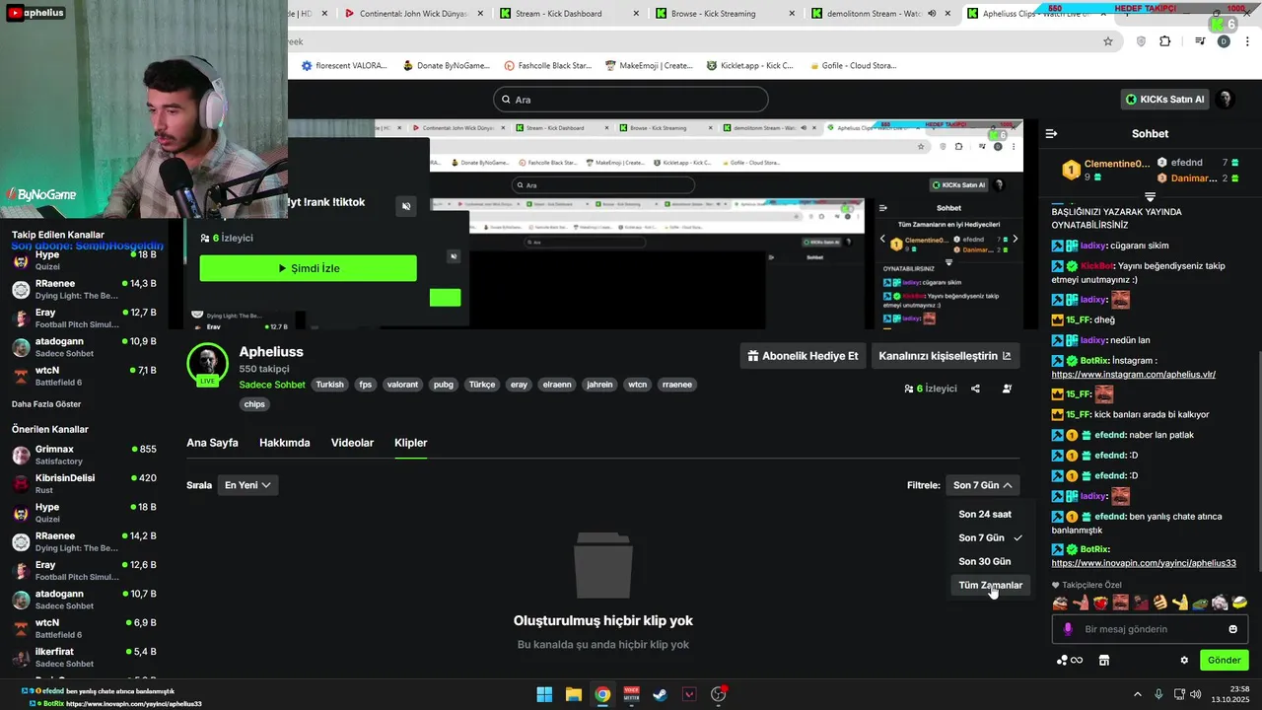Previous page of top gifters arrow
The width and height of the screenshot is (1262, 710).
[x=882, y=239]
